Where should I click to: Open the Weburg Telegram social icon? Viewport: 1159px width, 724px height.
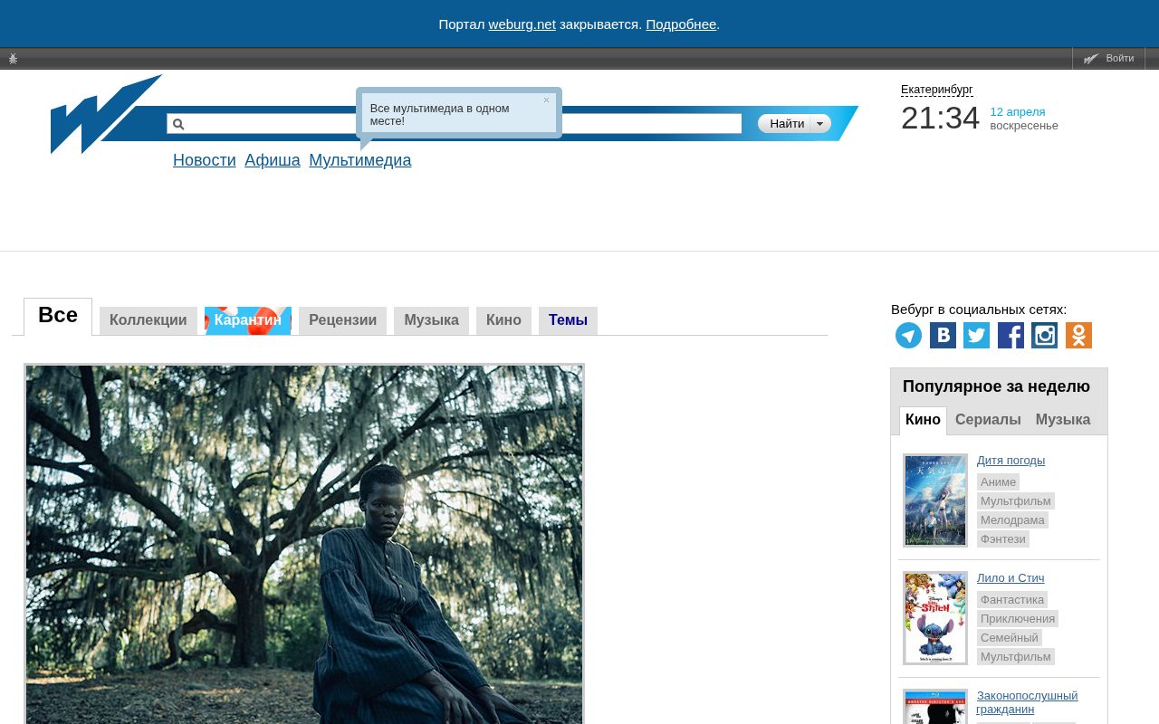[x=908, y=336]
